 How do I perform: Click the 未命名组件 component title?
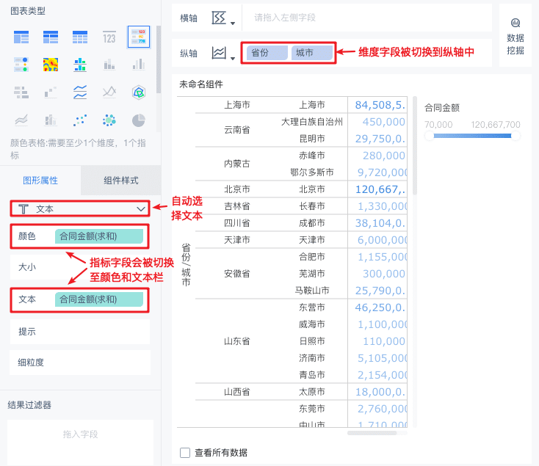pyautogui.click(x=201, y=84)
